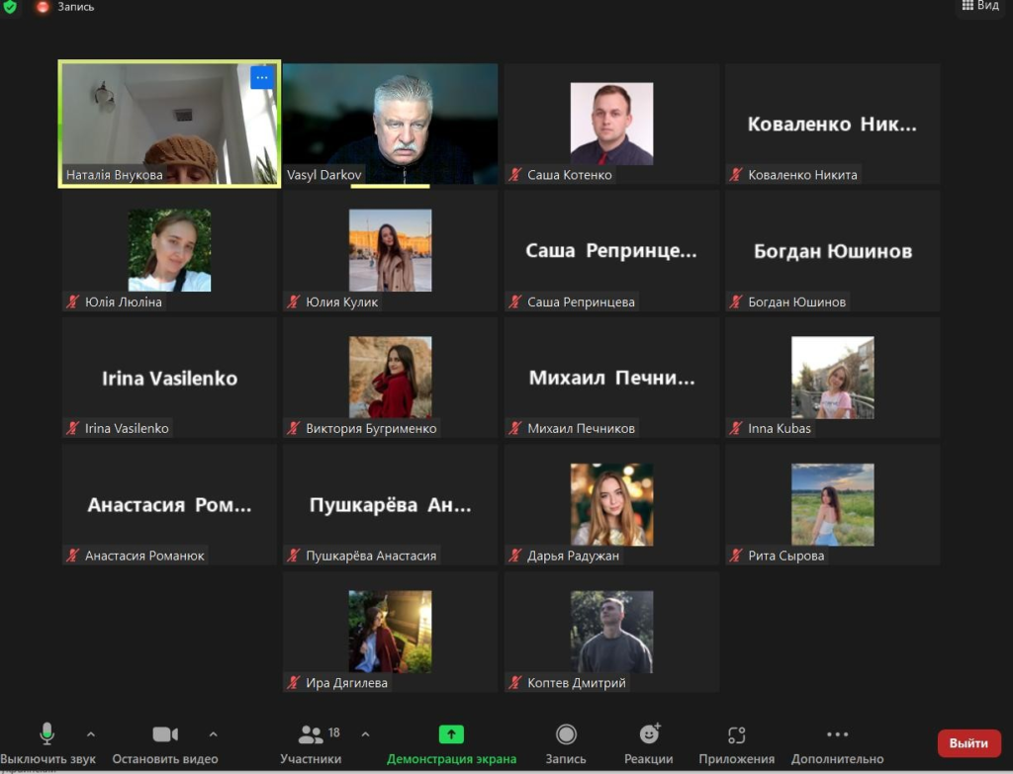Select Vasyl Darkov's video tile
This screenshot has width=1013, height=774.
pyautogui.click(x=390, y=124)
